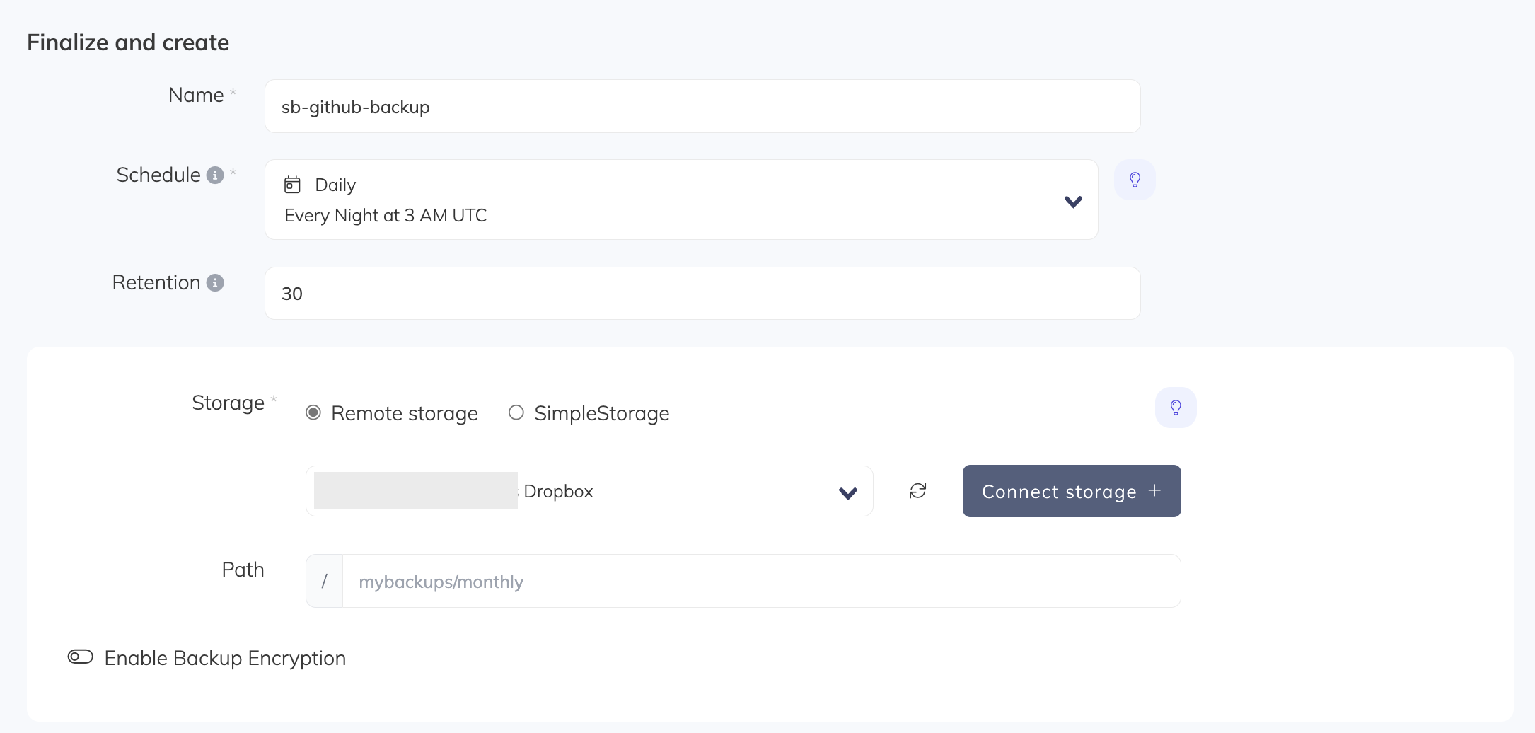
Task: Open the lightbulb tip next to Storage
Action: point(1176,408)
